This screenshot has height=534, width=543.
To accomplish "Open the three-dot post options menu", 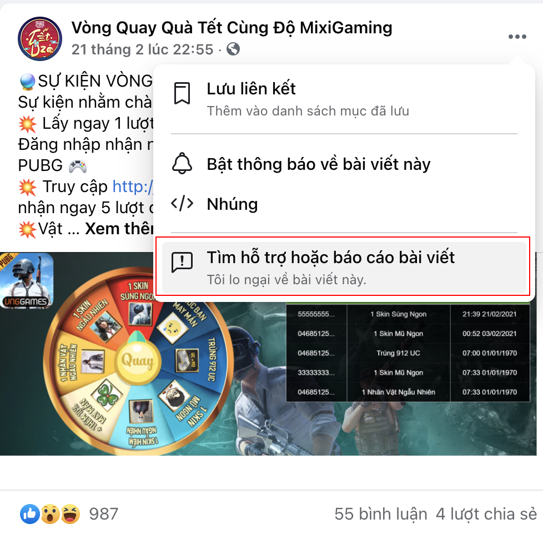I will (x=517, y=37).
